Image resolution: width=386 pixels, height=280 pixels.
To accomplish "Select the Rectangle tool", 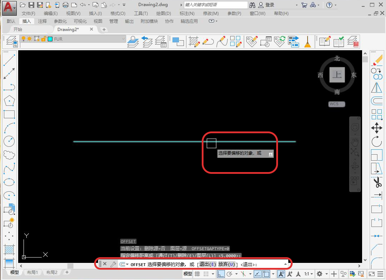I will [9, 114].
